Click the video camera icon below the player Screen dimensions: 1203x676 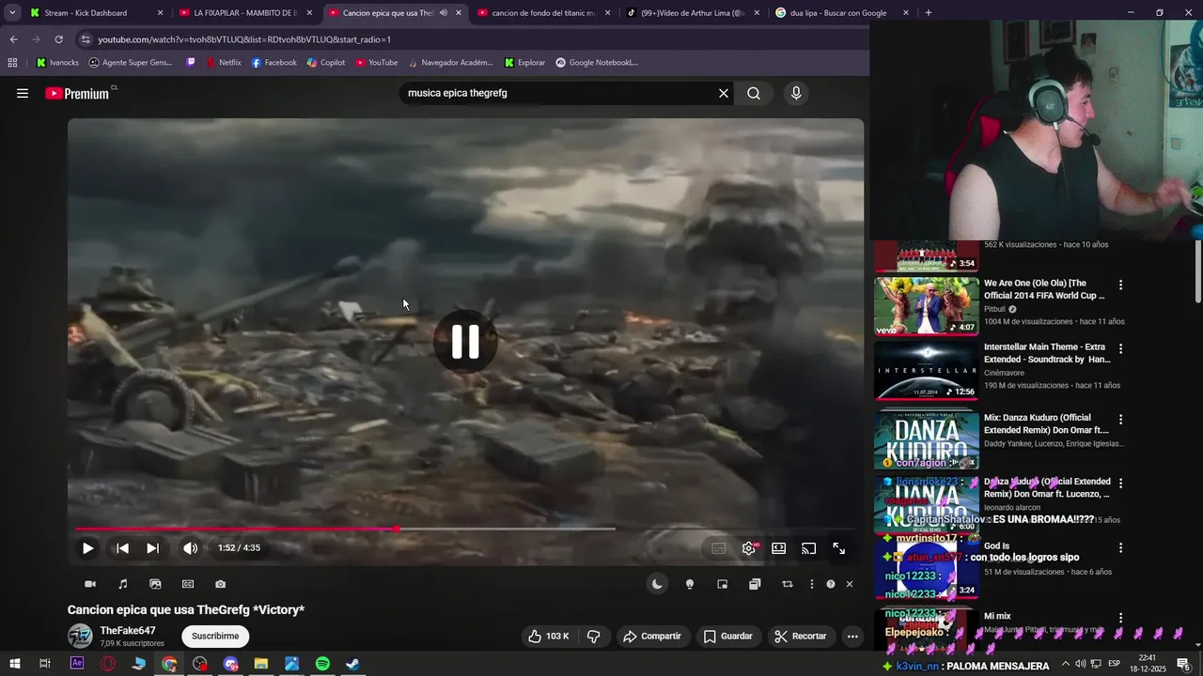click(90, 584)
